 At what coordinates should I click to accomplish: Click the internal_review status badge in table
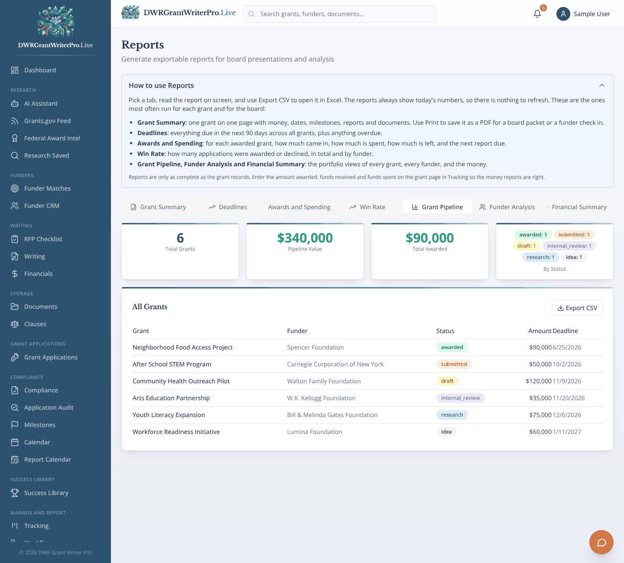point(460,398)
